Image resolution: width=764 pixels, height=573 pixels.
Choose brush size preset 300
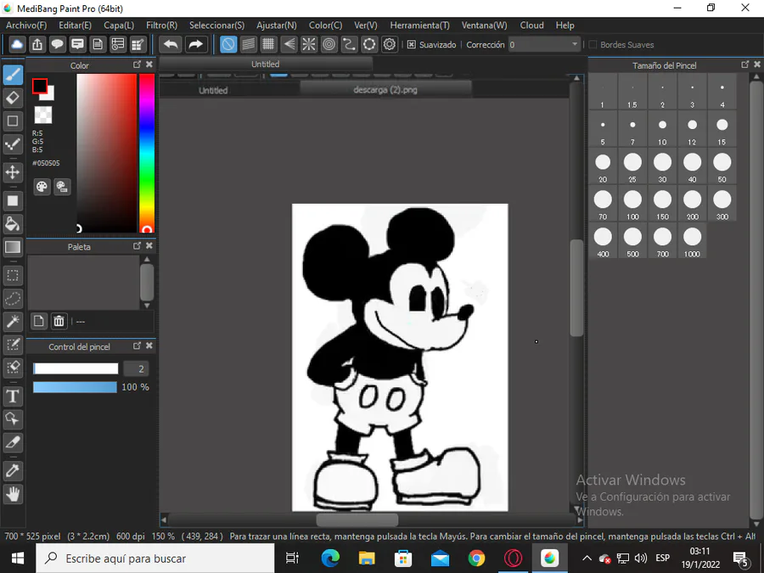pyautogui.click(x=722, y=204)
